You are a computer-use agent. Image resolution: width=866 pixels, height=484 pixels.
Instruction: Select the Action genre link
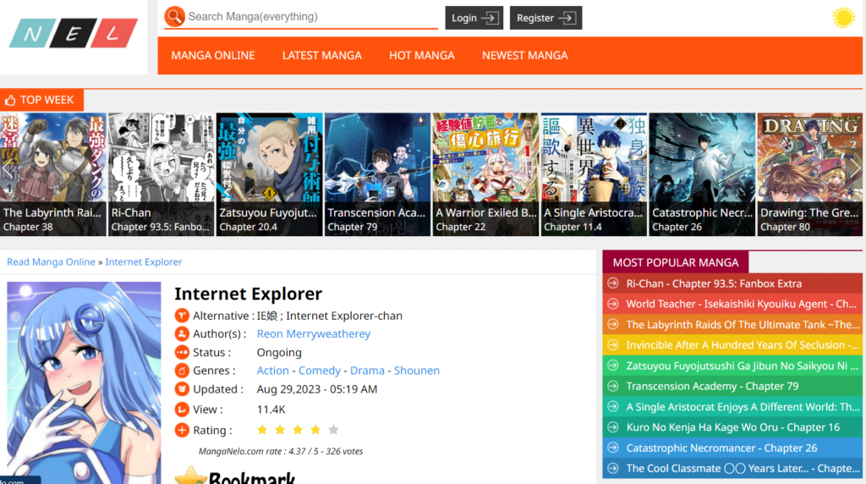(273, 371)
